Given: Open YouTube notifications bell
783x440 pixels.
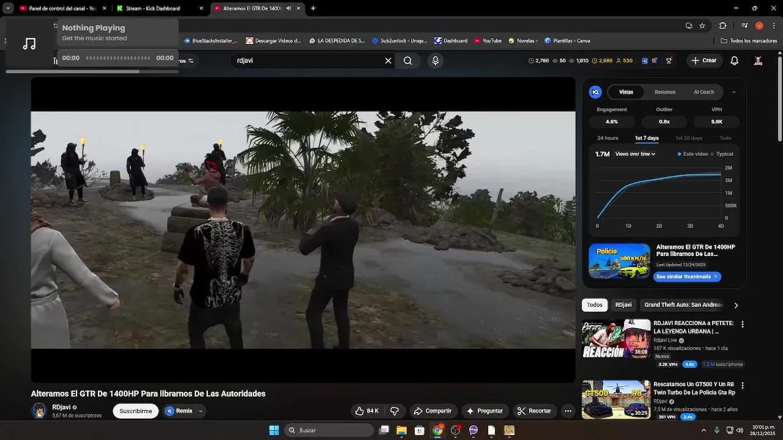Looking at the screenshot, I should [734, 61].
